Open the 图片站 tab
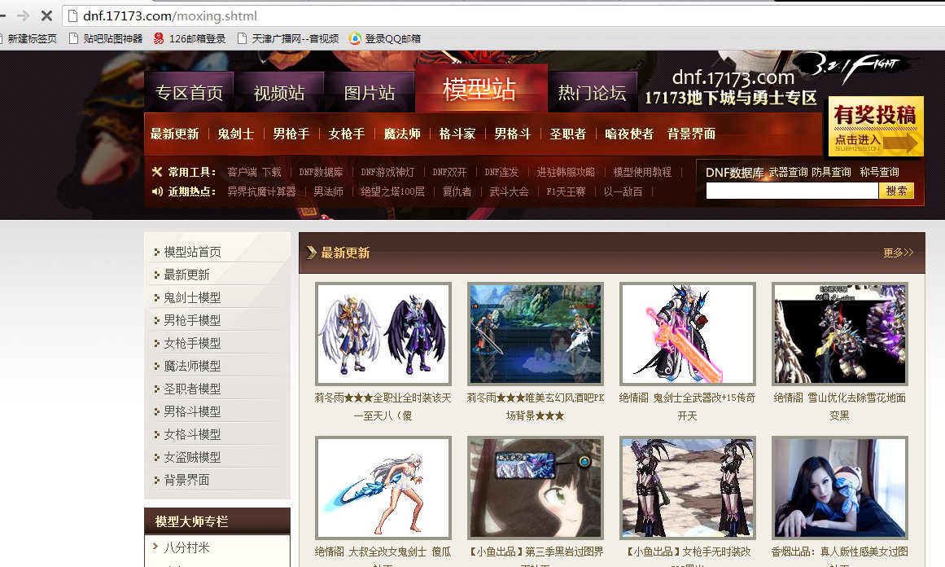Image resolution: width=945 pixels, height=567 pixels. pos(370,92)
